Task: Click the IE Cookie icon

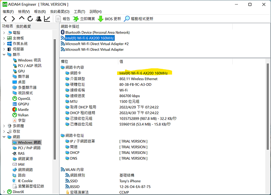Action: tap(14, 181)
